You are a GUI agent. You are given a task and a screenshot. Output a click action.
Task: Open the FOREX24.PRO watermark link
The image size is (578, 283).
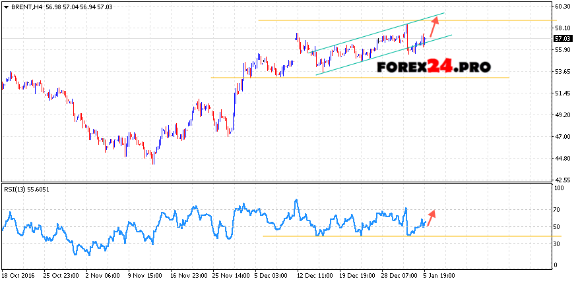(x=434, y=66)
